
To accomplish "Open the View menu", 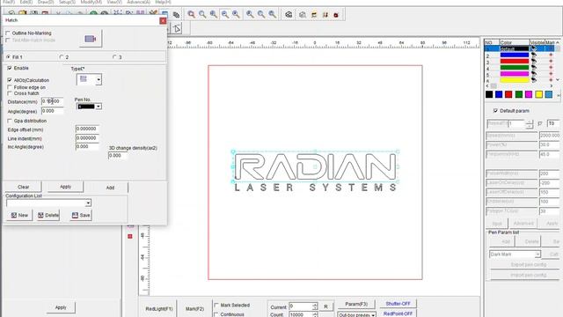I will (114, 2).
